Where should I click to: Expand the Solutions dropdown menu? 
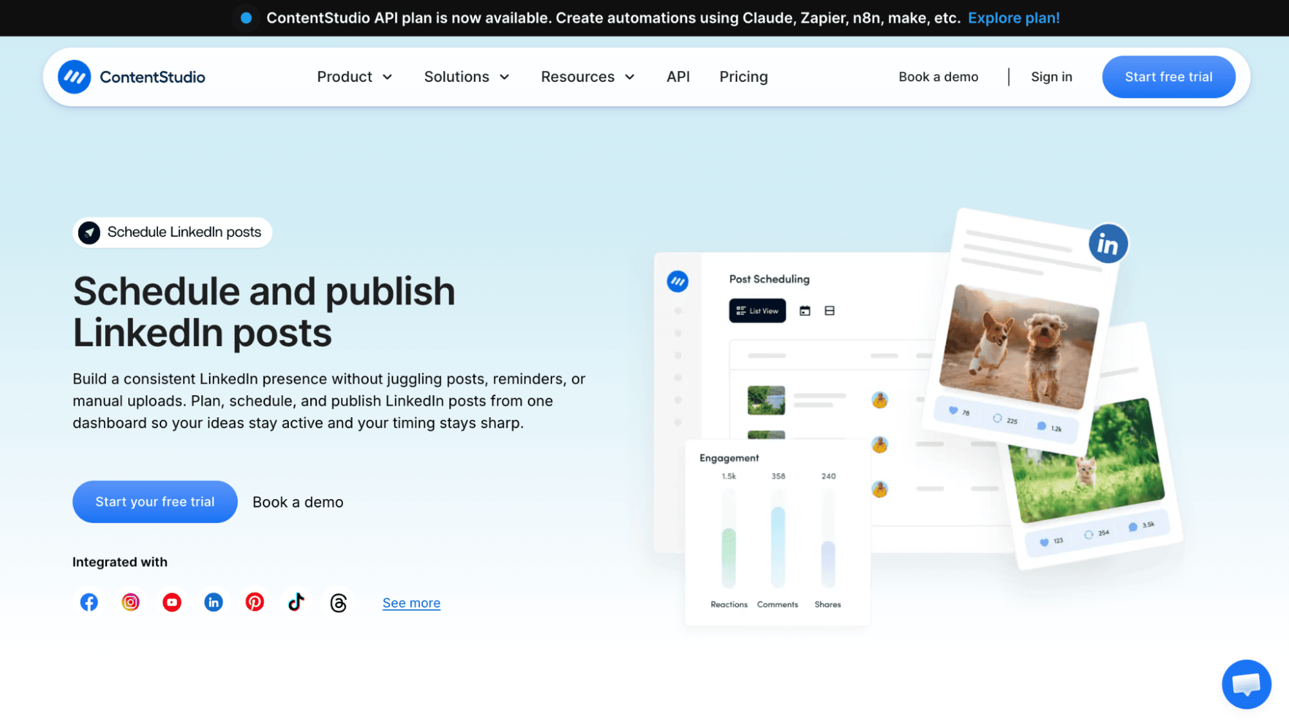coord(467,77)
